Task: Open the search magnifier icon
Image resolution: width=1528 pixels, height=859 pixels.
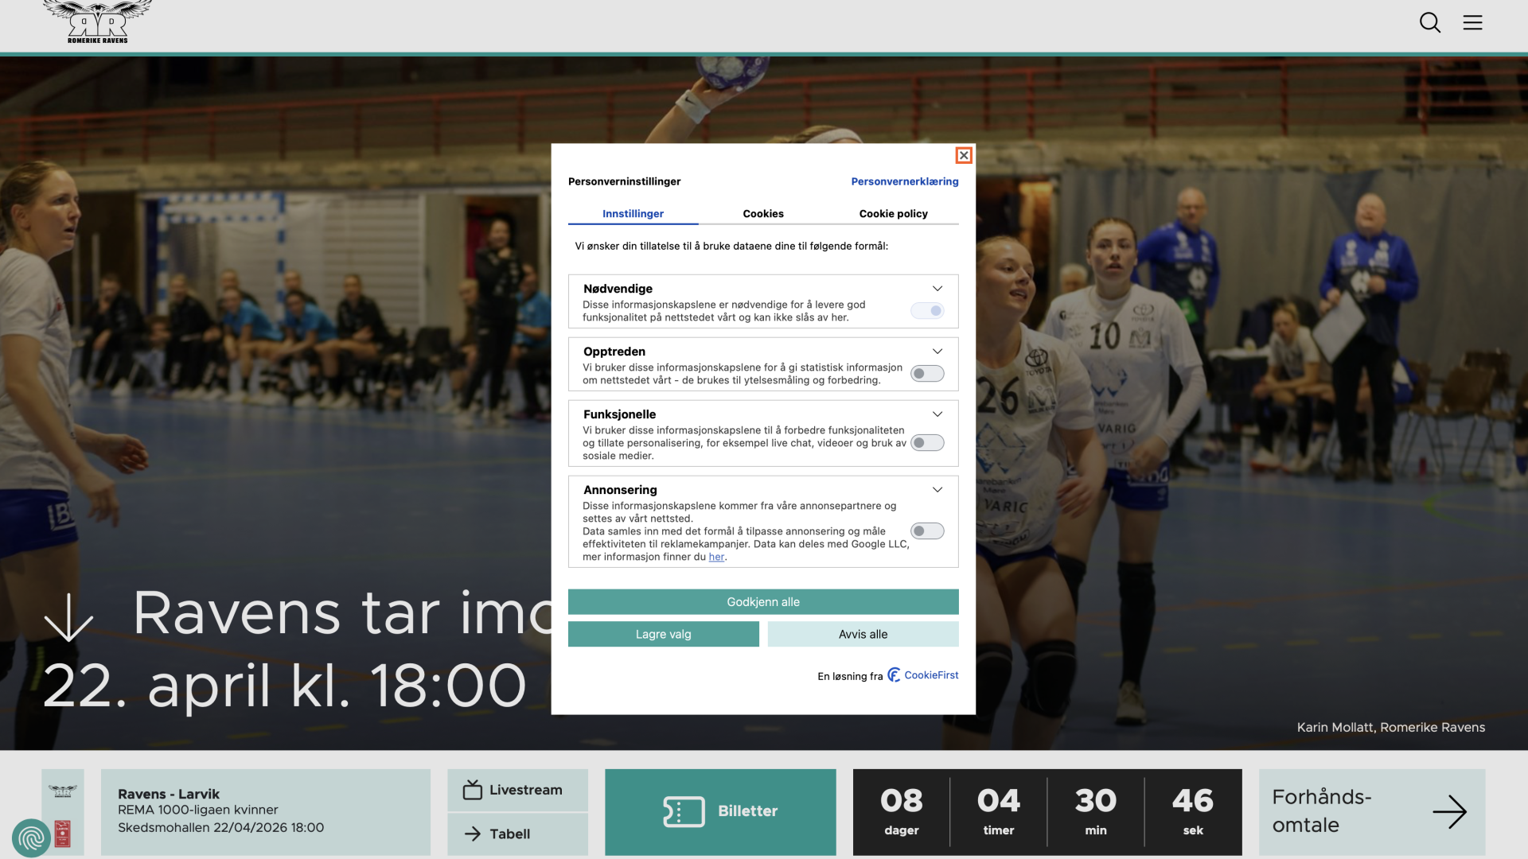Action: (x=1430, y=22)
